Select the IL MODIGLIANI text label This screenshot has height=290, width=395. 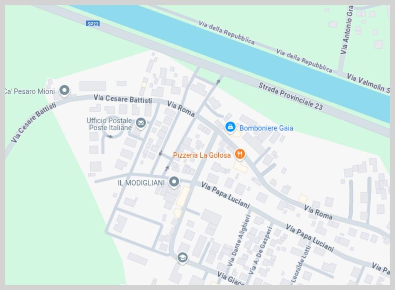pos(141,183)
